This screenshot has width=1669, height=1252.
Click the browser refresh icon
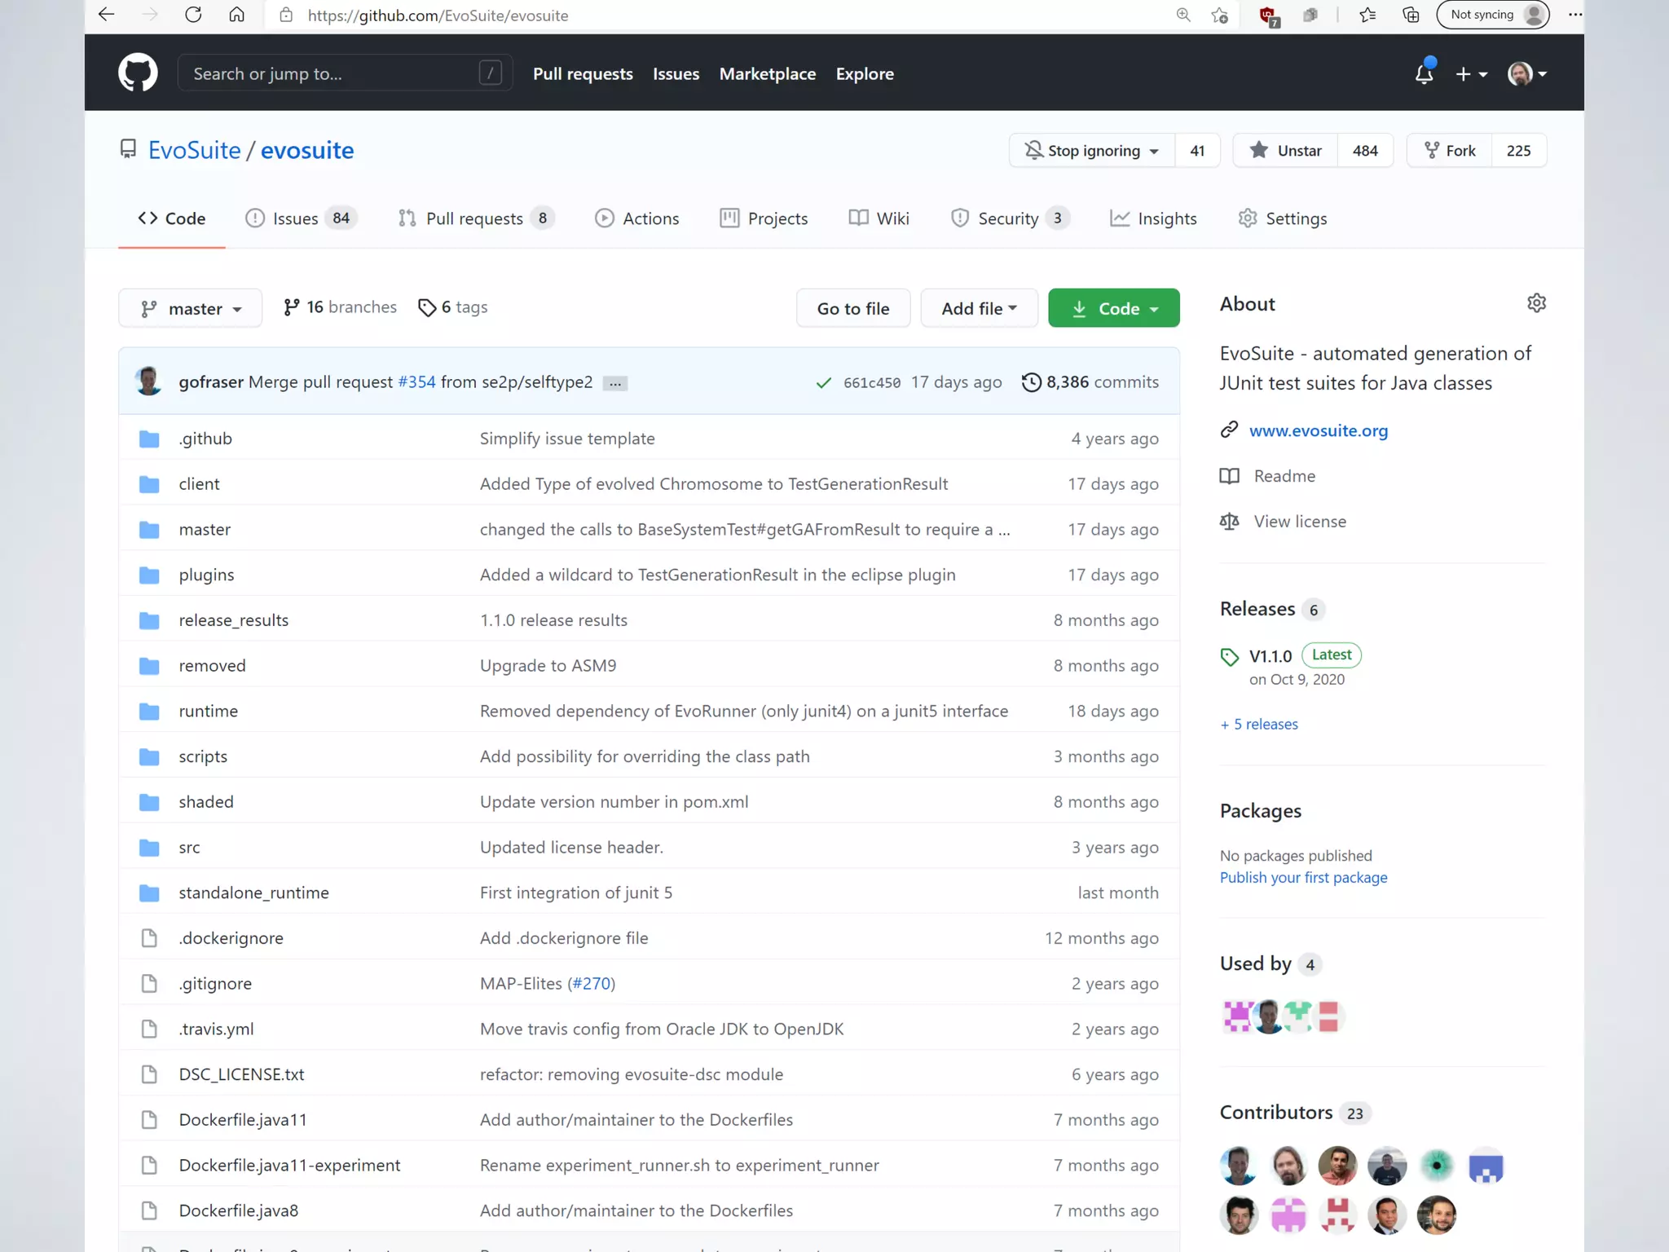click(193, 15)
